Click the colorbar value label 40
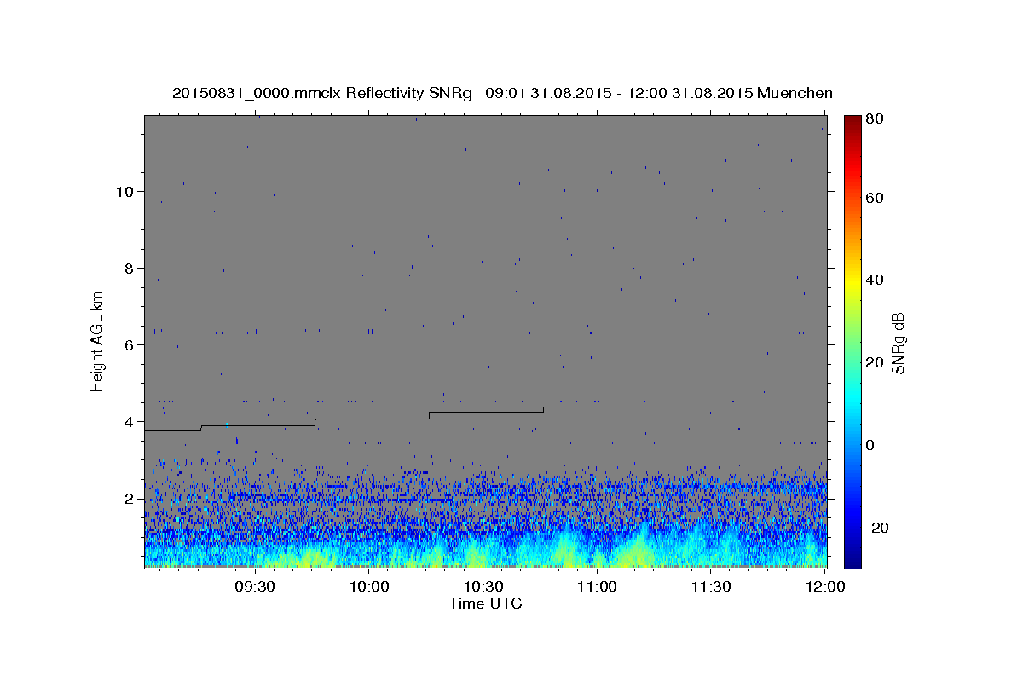Screen dimensions: 1023x682 click(876, 280)
